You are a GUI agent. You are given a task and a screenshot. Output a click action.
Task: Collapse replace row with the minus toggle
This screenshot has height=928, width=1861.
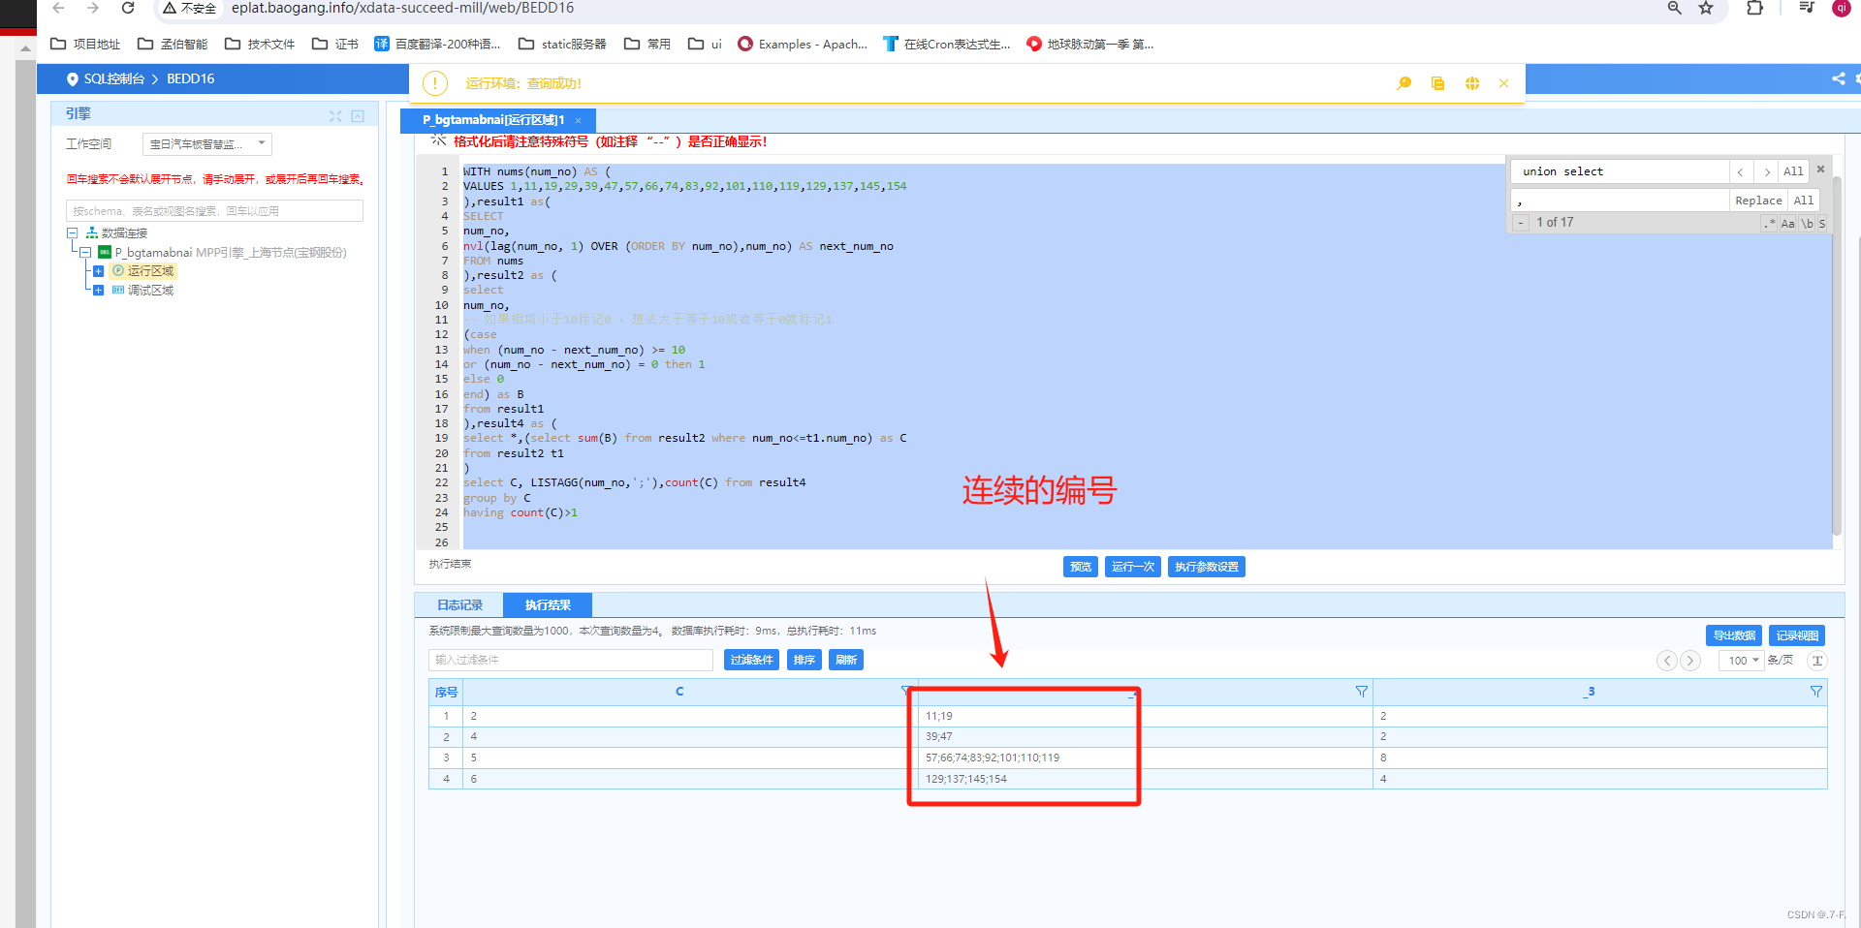pos(1521,223)
